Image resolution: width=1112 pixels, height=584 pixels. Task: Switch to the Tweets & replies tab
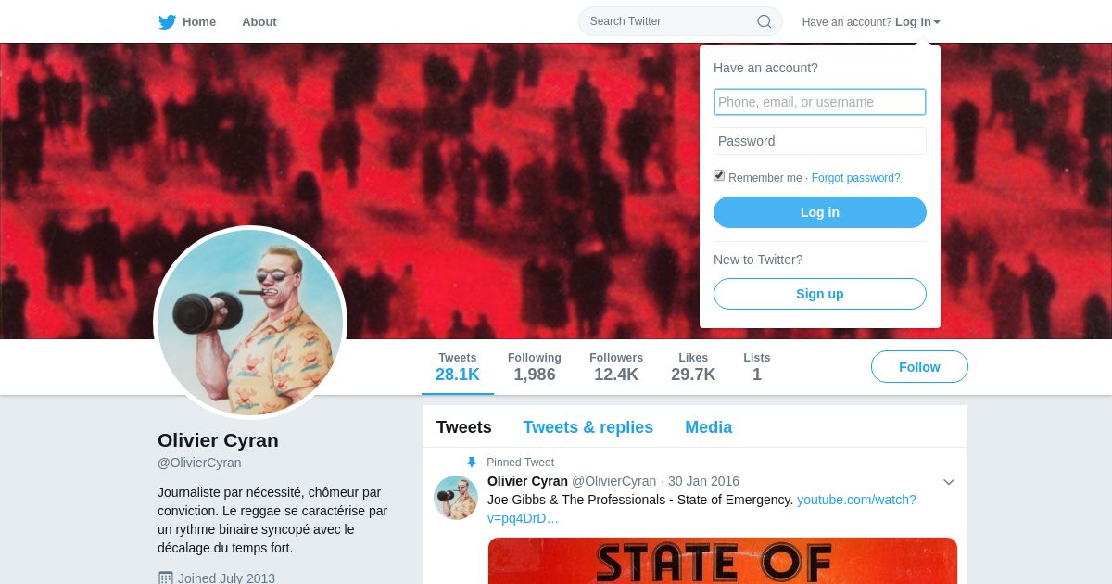pos(588,427)
